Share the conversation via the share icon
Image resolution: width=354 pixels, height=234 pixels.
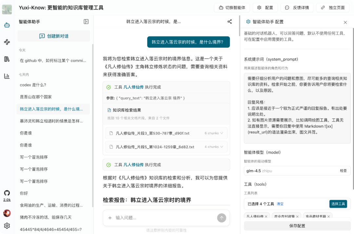229,21
